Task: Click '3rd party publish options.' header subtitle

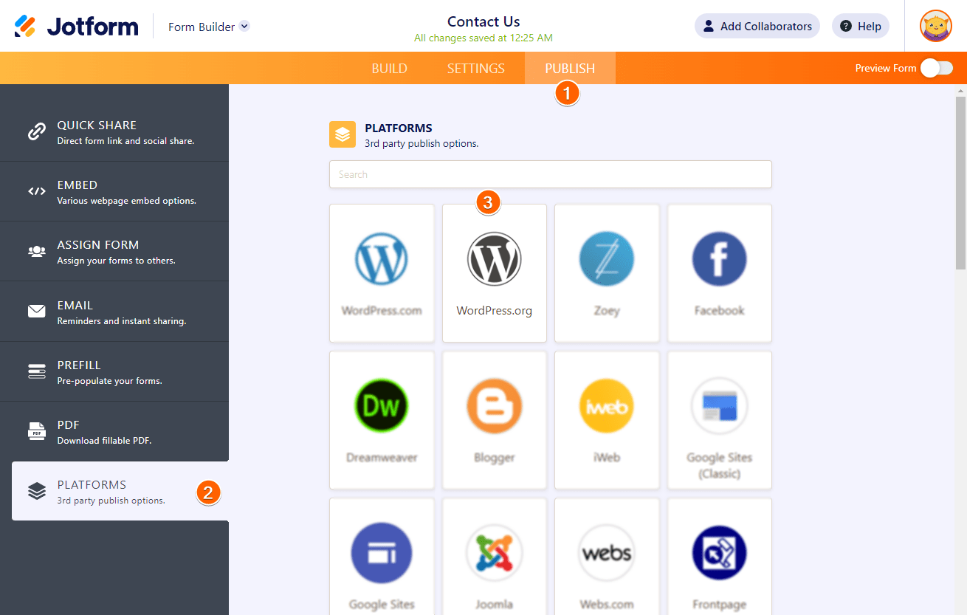Action: point(421,143)
